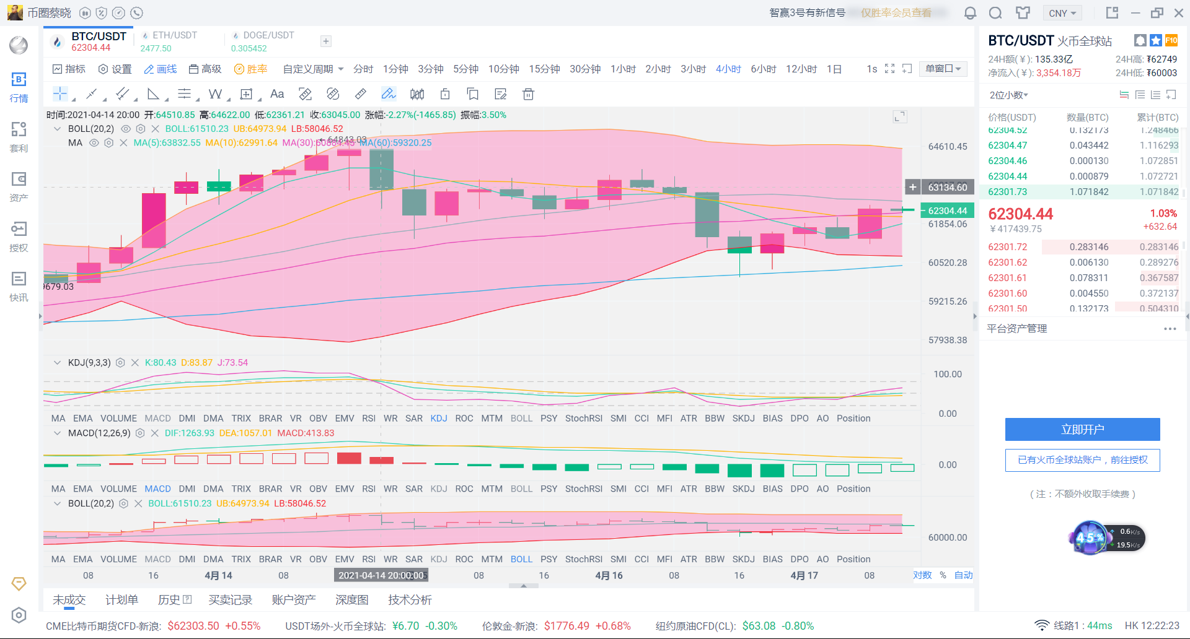Open the 平台资产管理 three-dot menu
This screenshot has height=639, width=1190.
point(1170,329)
